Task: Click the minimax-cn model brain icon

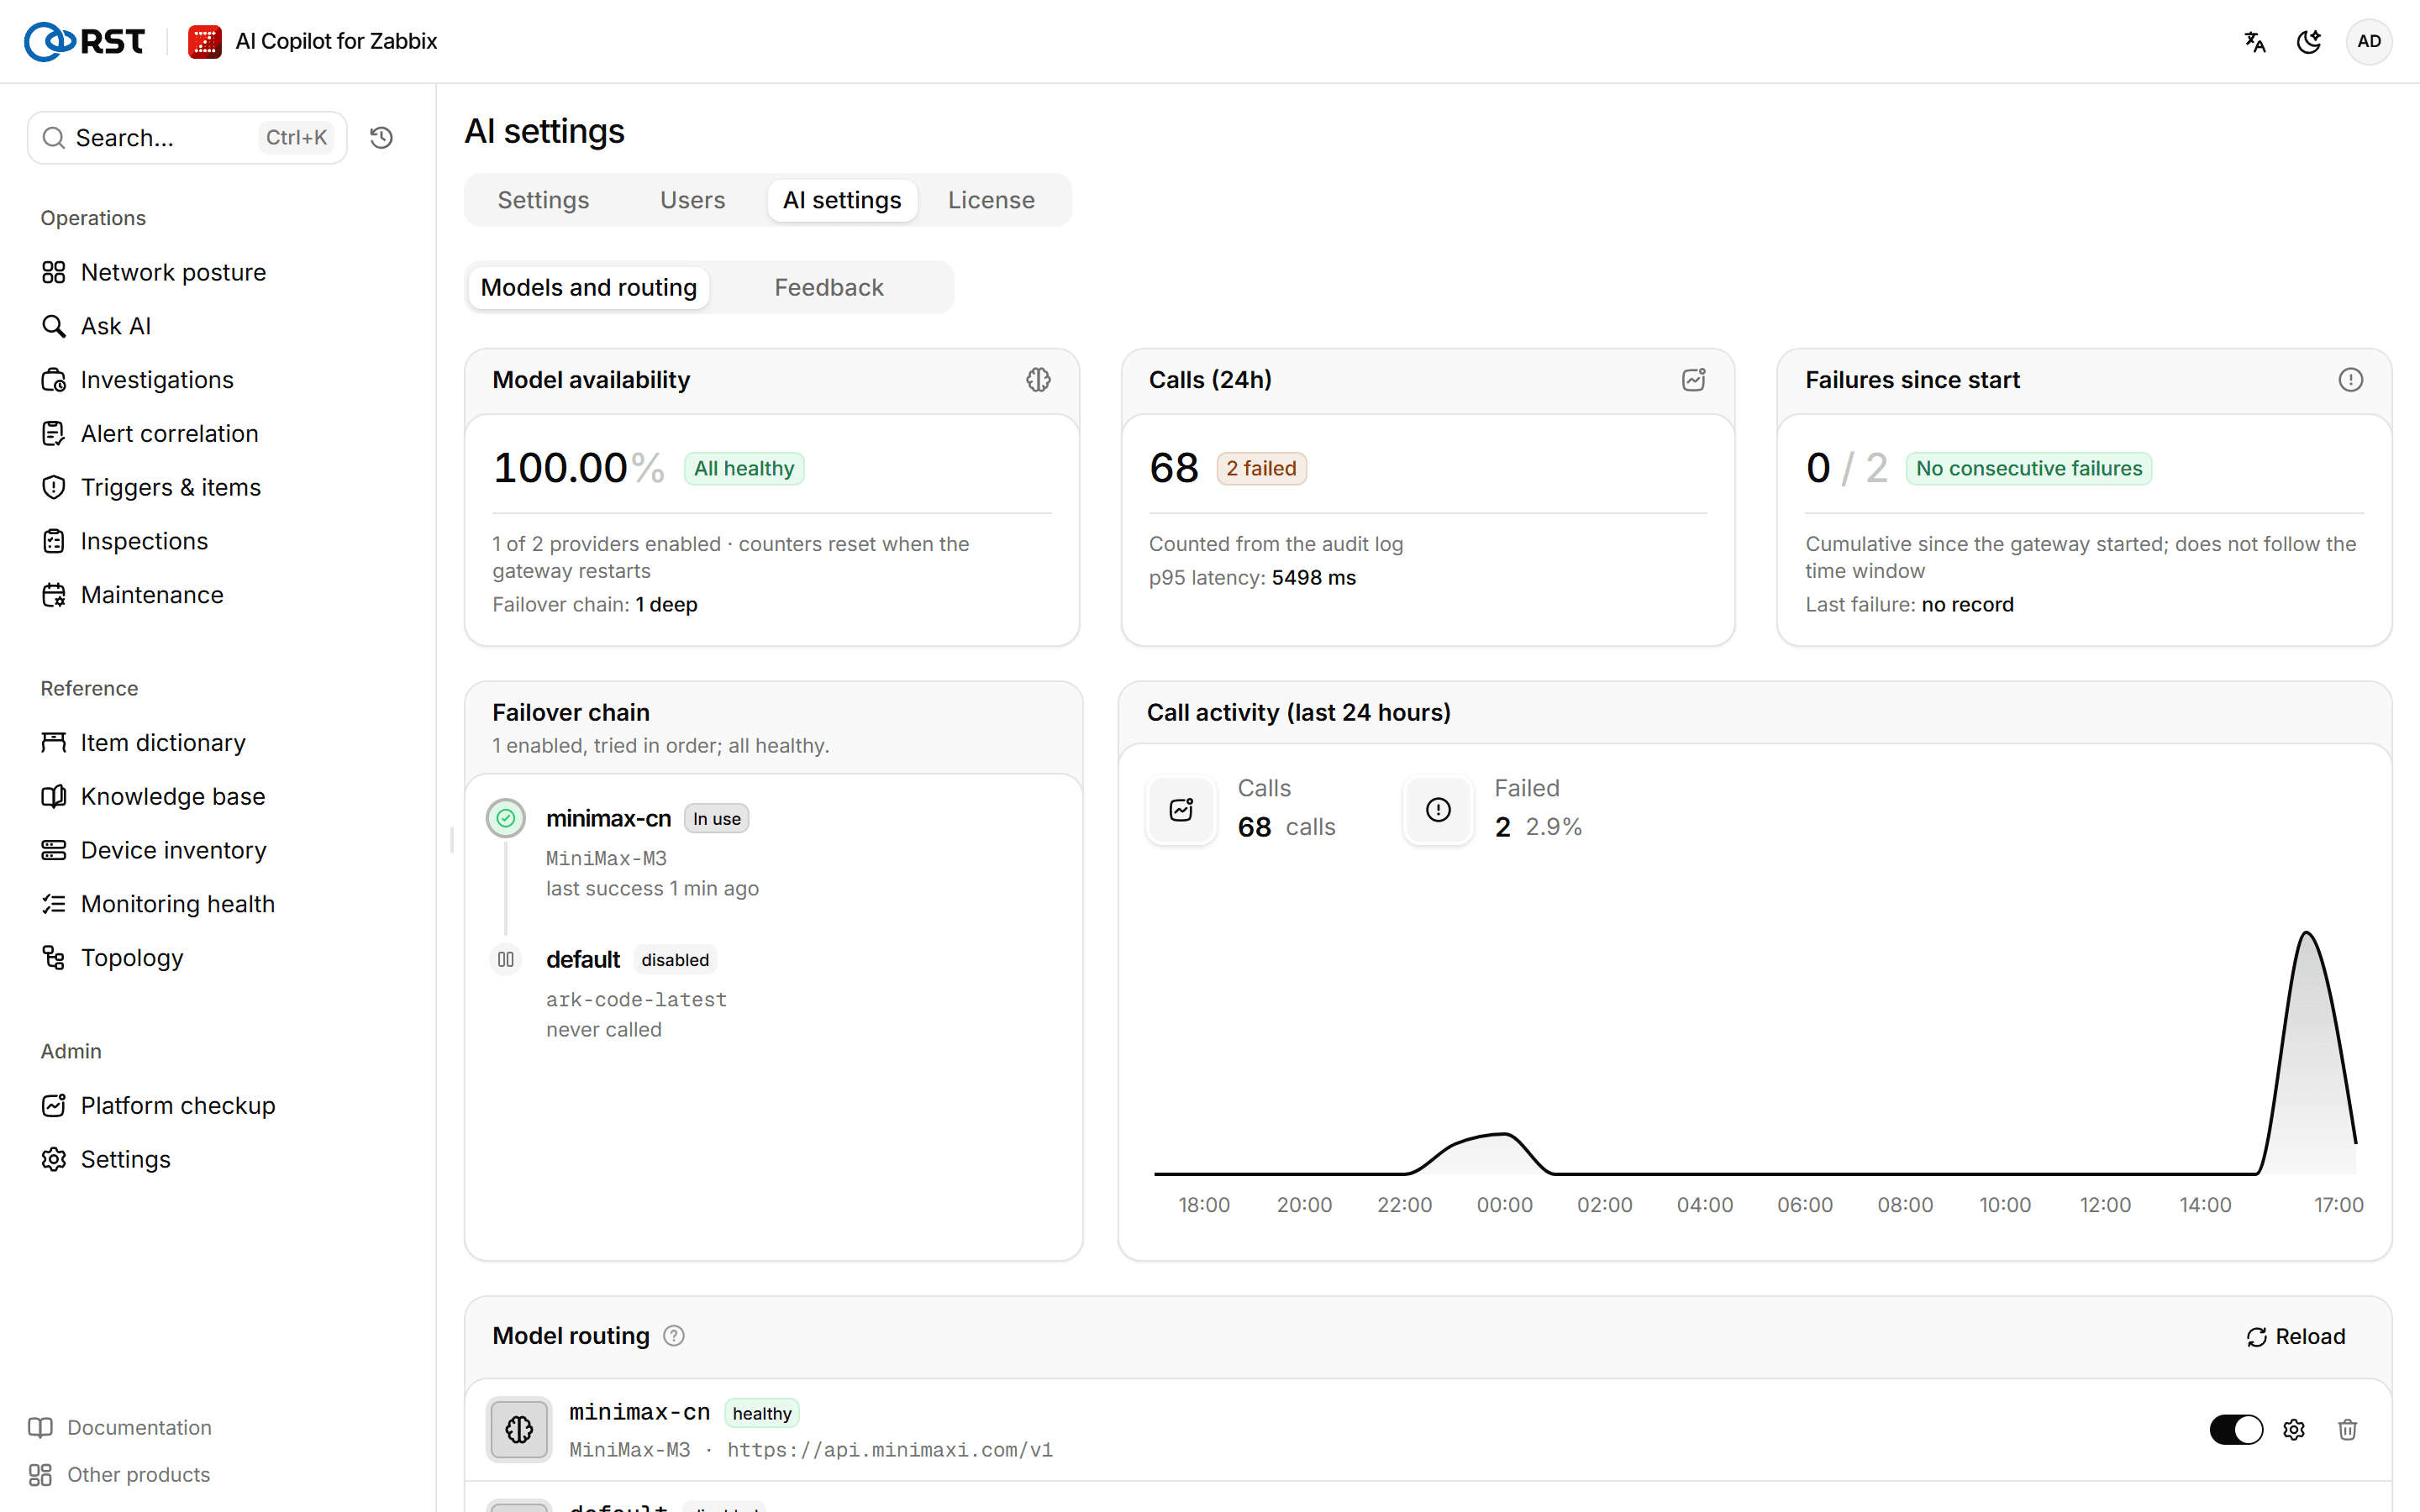Action: [519, 1430]
